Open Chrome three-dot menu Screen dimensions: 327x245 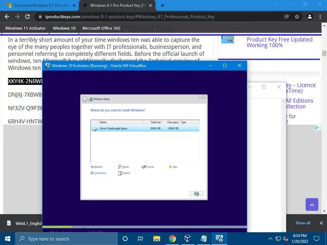(x=320, y=17)
